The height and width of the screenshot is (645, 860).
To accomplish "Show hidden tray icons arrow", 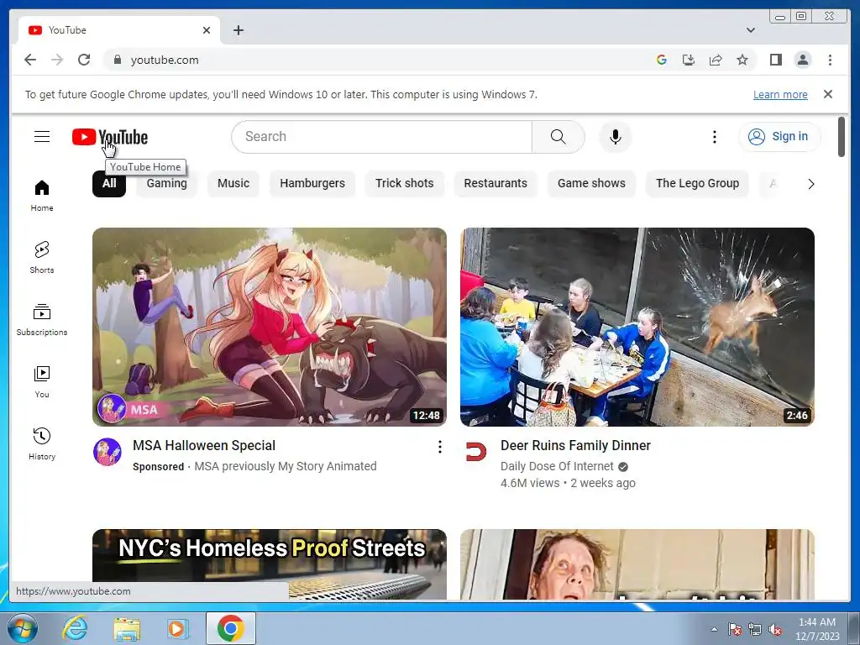I will pyautogui.click(x=714, y=629).
